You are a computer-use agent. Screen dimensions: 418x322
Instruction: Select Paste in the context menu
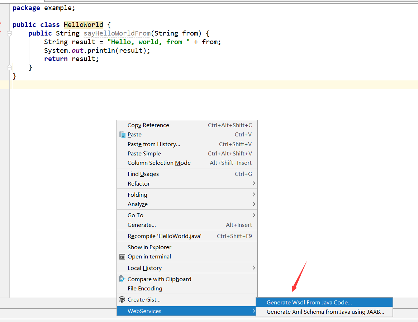click(187, 135)
